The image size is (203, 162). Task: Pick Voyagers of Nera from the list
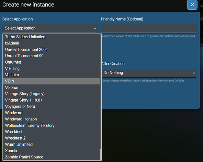click(x=51, y=106)
